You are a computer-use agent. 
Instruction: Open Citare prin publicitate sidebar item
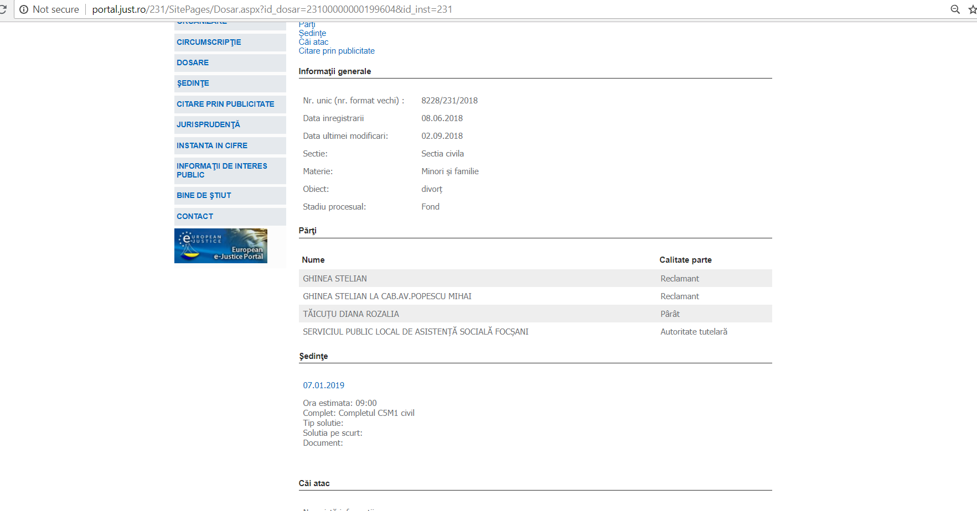point(225,105)
